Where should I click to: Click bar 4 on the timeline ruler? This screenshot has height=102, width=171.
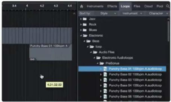pos(27,6)
